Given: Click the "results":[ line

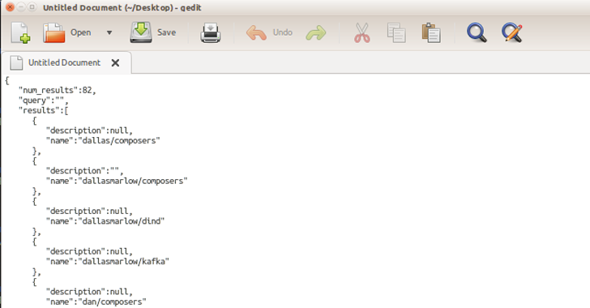Looking at the screenshot, I should click(x=44, y=111).
